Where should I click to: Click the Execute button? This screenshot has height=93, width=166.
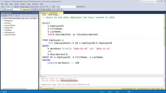click(x=25, y=10)
